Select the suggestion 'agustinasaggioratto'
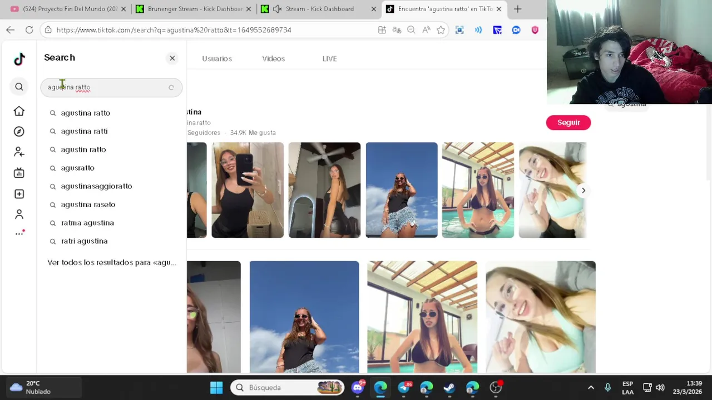This screenshot has height=400, width=712. 96,186
